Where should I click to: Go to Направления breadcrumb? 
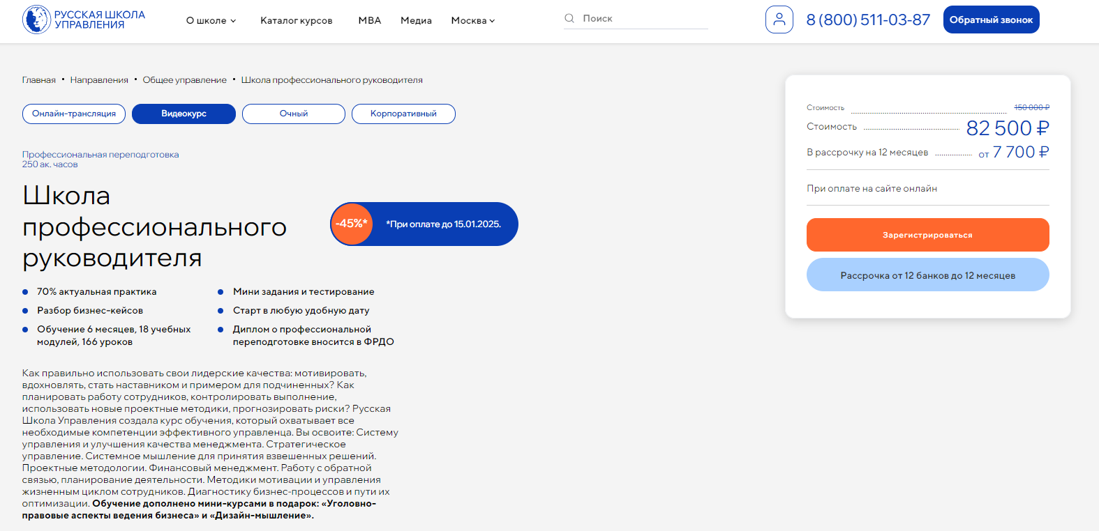click(99, 80)
